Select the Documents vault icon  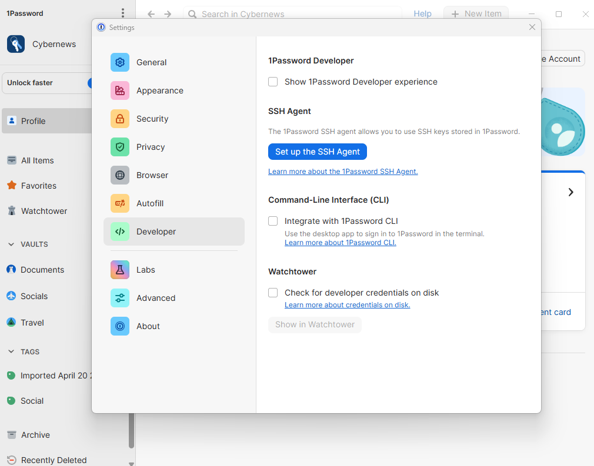(11, 269)
